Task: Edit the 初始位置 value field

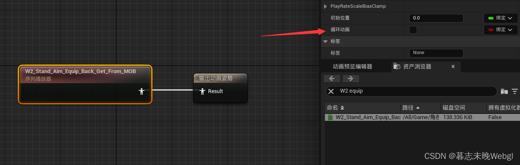Action: (x=436, y=18)
